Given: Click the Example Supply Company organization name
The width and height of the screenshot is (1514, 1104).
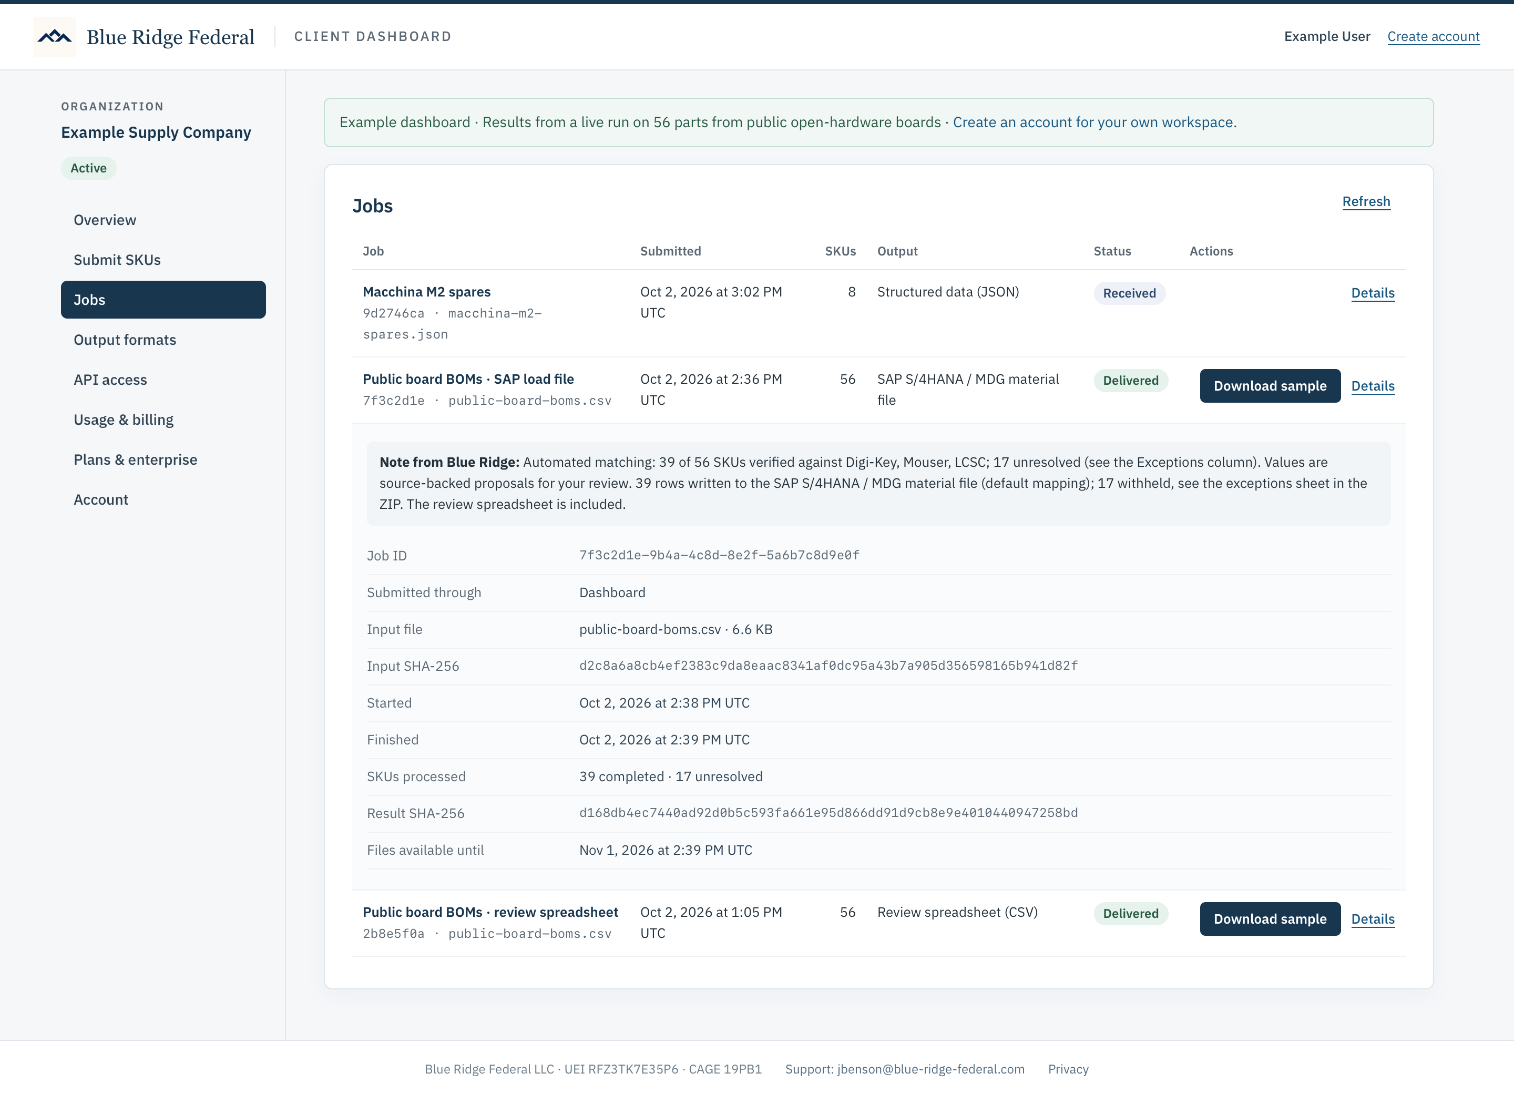Looking at the screenshot, I should tap(156, 132).
